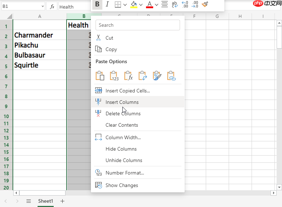Choose Insert Columns
Screen dimensions: 282x207
[138, 102]
